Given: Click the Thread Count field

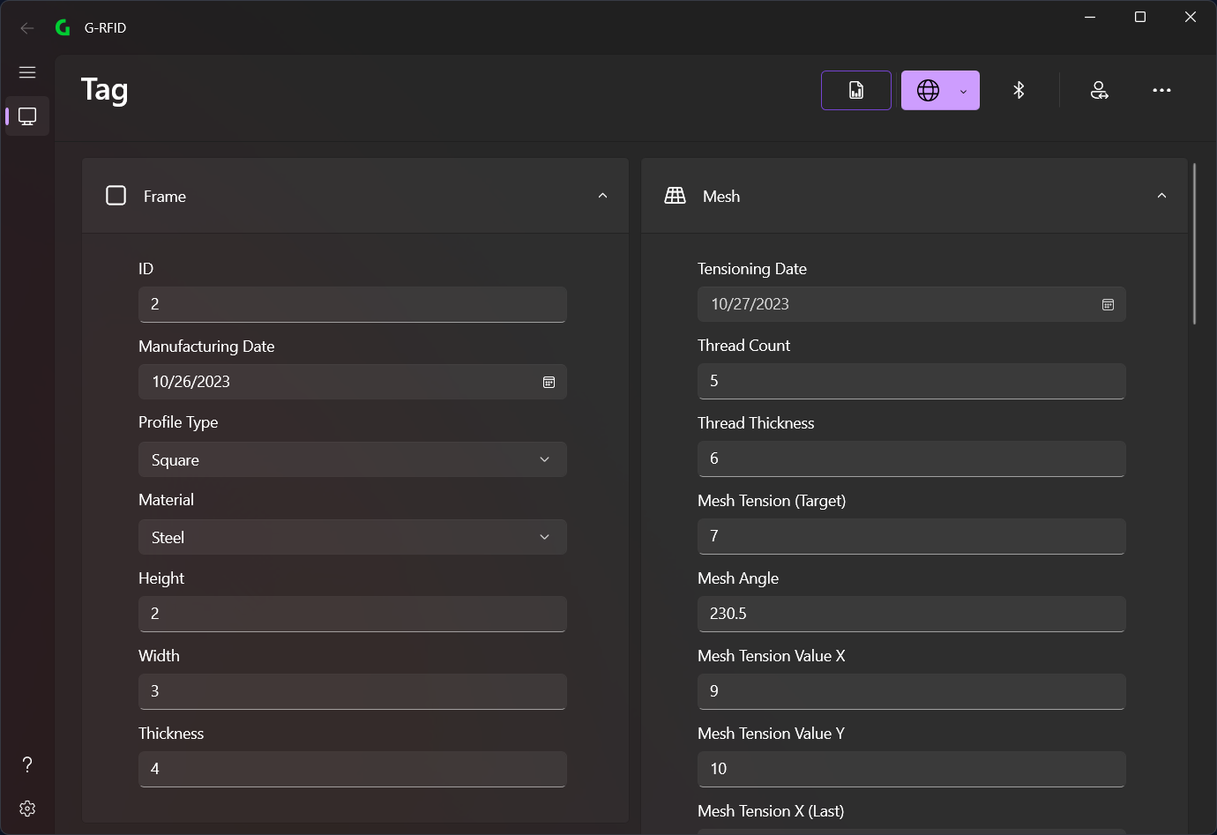Looking at the screenshot, I should point(912,381).
